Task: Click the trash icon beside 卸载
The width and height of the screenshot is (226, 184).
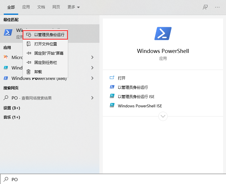Action: click(29, 72)
